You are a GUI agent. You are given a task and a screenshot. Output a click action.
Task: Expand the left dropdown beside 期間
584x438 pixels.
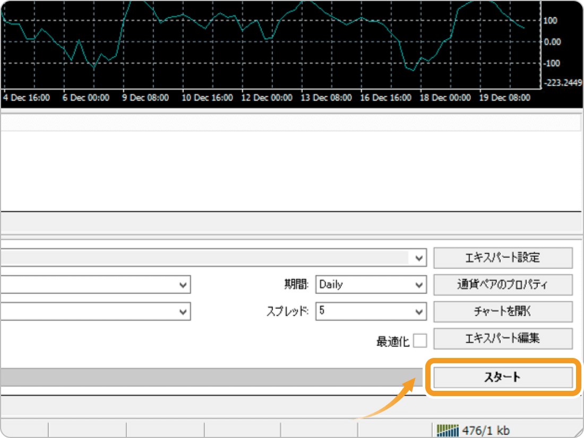point(96,285)
